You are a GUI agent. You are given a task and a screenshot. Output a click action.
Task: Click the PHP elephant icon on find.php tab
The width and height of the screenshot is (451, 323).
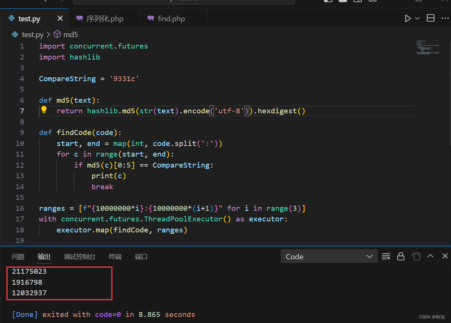(151, 18)
